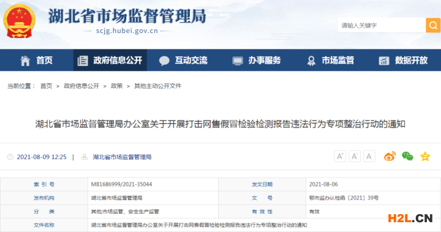This screenshot has height=232, width=441.
Task: Click the 首页 breadcrumb link
Action: point(47,86)
